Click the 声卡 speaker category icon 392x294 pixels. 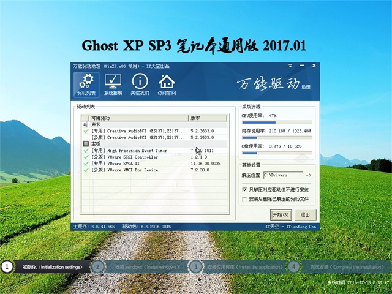pyautogui.click(x=86, y=124)
